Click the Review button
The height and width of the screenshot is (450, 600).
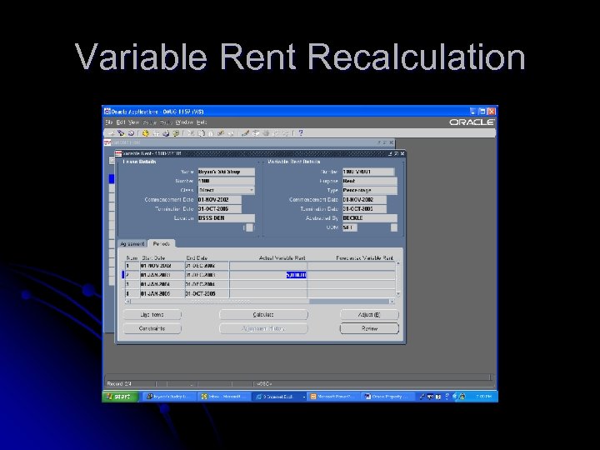point(369,328)
